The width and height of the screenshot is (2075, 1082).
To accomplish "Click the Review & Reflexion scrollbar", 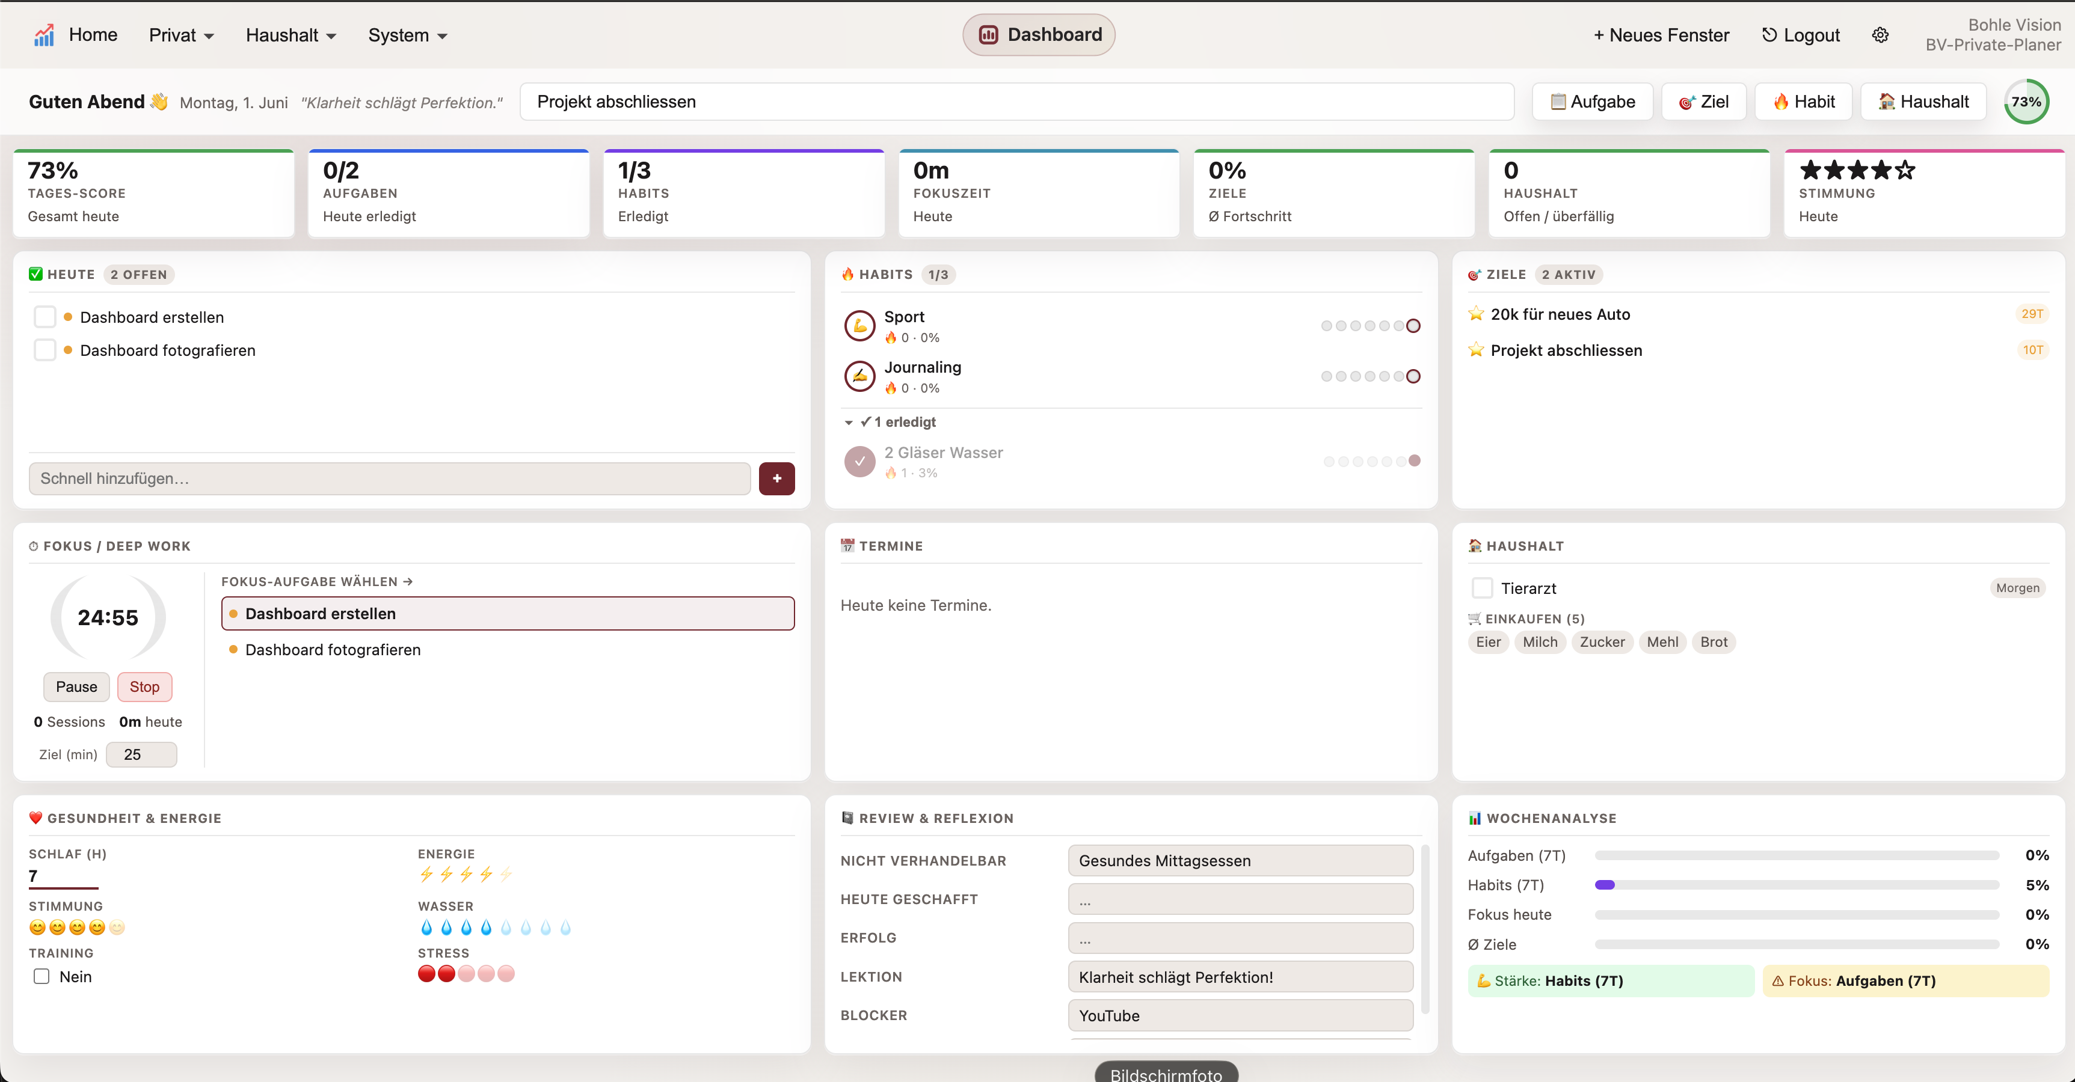I will (x=1425, y=930).
